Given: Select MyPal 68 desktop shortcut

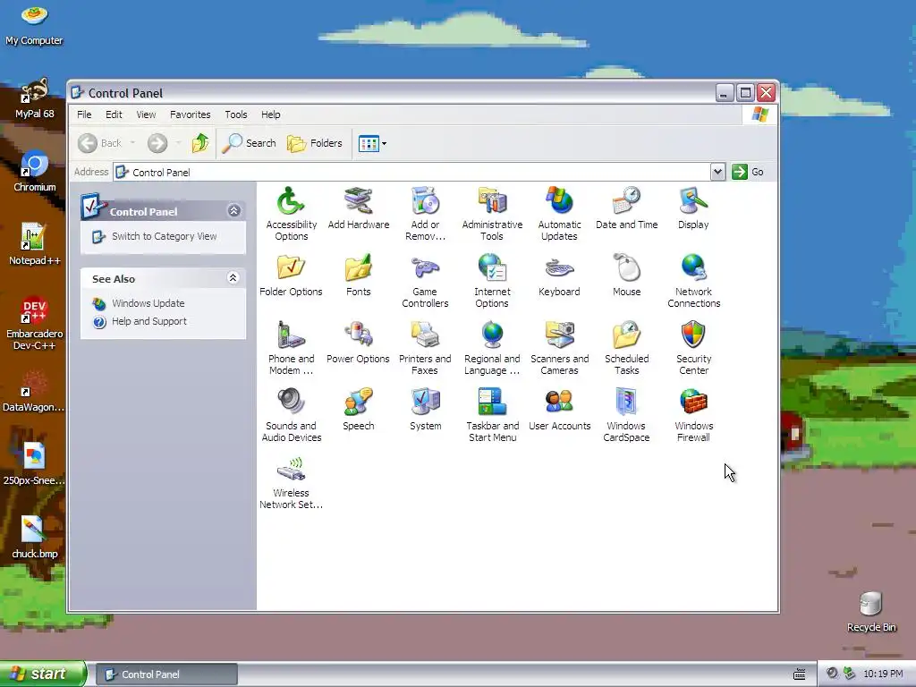Looking at the screenshot, I should click(35, 98).
